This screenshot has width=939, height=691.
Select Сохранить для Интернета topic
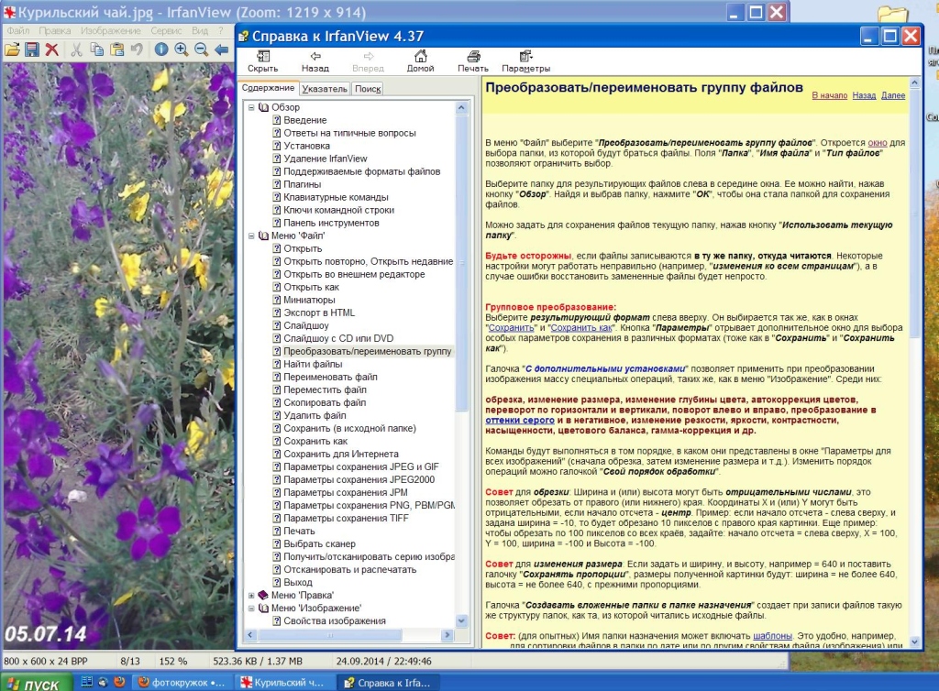pyautogui.click(x=341, y=454)
